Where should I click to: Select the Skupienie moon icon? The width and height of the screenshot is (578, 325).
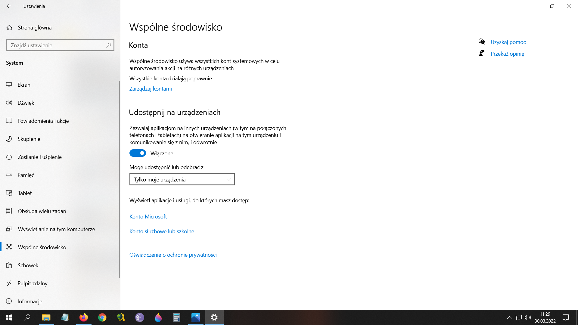(9, 139)
